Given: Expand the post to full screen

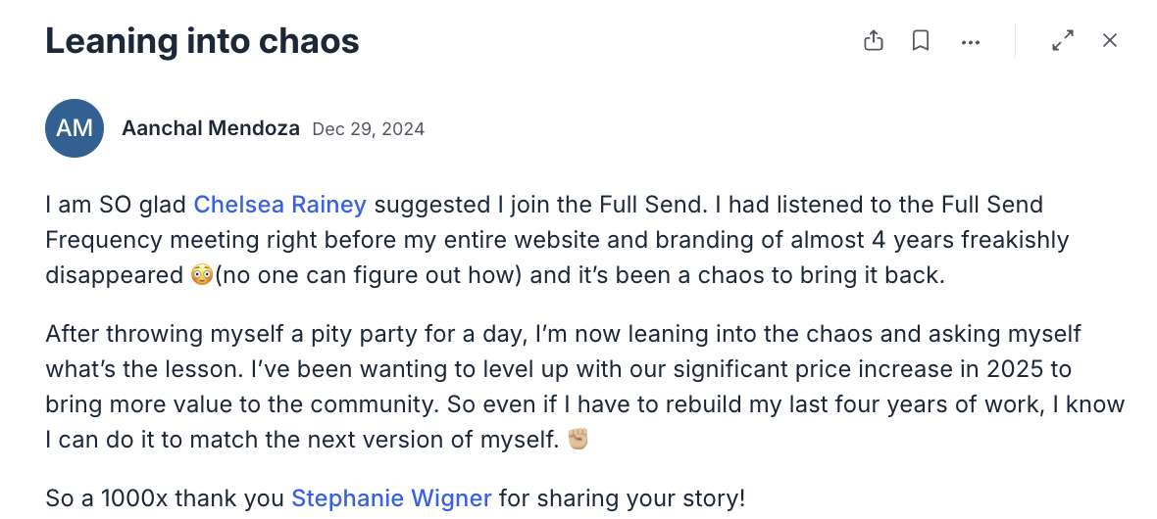Looking at the screenshot, I should point(1063,40).
